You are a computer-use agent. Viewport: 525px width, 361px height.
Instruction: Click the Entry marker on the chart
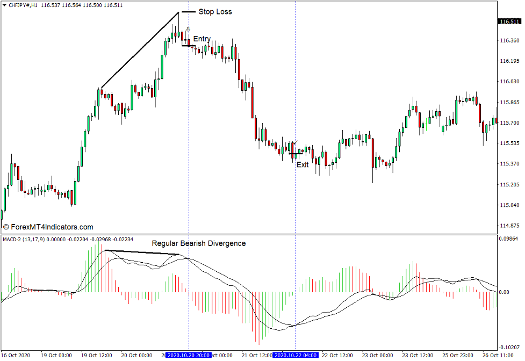pyautogui.click(x=202, y=39)
